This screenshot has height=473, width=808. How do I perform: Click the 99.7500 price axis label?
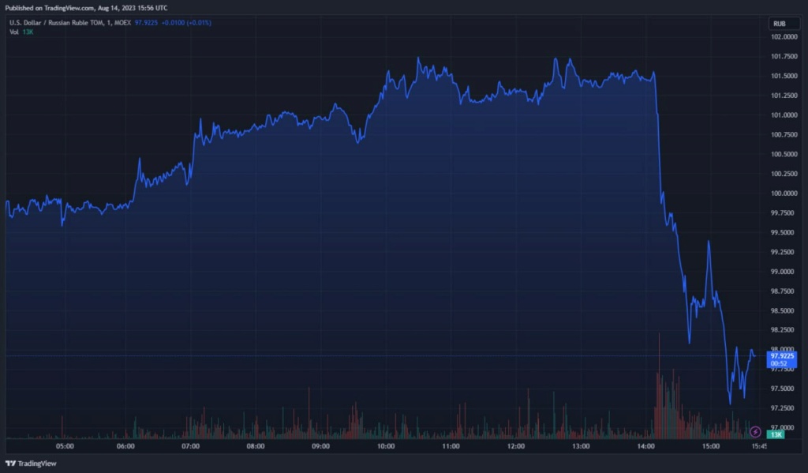782,213
